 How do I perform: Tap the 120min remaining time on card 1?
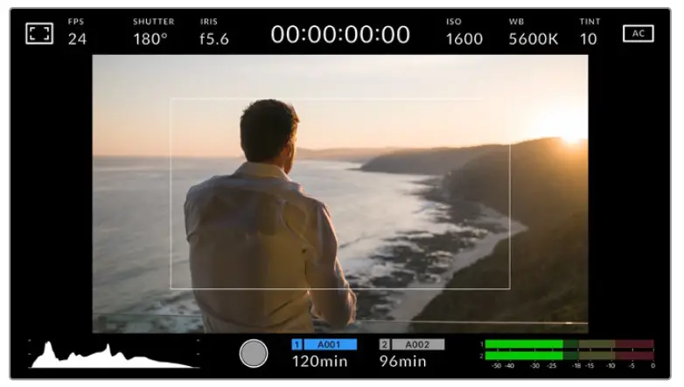point(320,362)
